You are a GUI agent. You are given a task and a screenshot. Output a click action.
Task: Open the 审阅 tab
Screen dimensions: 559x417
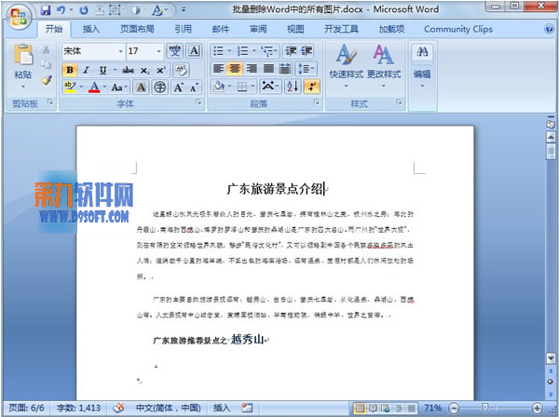tap(258, 29)
